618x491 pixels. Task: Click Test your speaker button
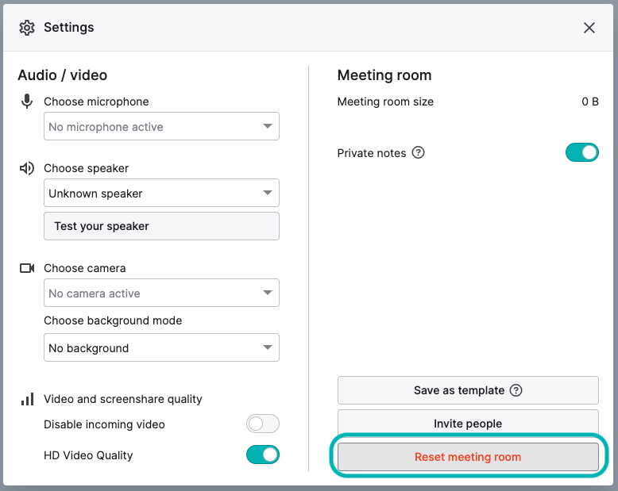[161, 226]
